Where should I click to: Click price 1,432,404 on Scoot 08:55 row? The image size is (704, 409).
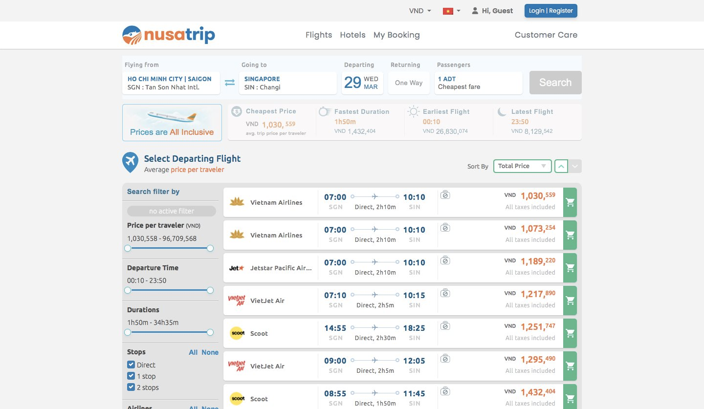click(x=538, y=392)
